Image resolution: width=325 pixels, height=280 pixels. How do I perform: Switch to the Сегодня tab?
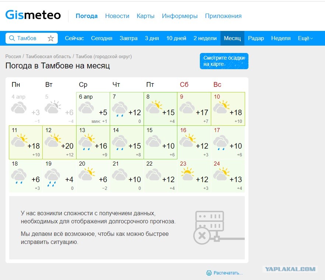(102, 38)
